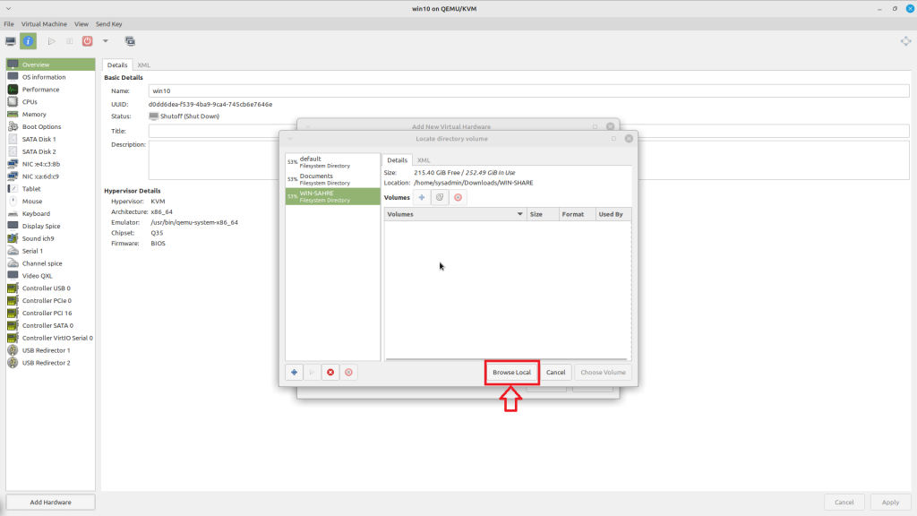The image size is (917, 516).
Task: Select Controller VirtIO Serial 0 entry
Action: 50,338
